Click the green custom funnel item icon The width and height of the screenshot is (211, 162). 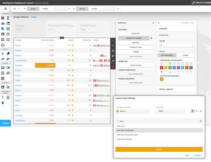pos(3,97)
